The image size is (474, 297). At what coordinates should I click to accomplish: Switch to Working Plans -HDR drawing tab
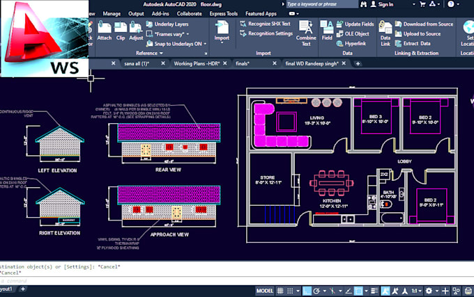point(197,63)
